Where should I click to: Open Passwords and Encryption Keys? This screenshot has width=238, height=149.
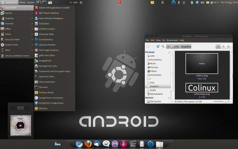55,71
